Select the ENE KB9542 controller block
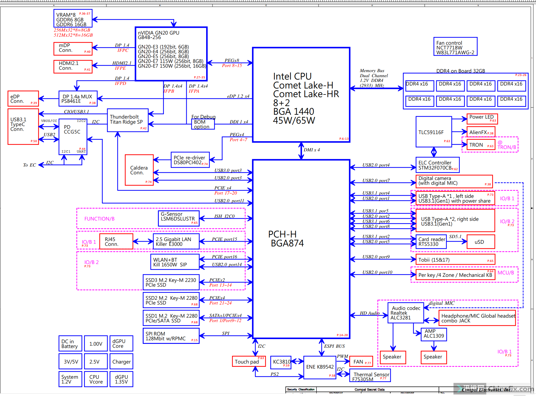 [320, 367]
